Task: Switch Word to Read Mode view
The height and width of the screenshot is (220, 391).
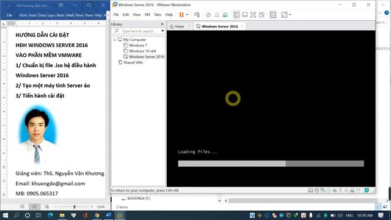Action: [x=22, y=207]
